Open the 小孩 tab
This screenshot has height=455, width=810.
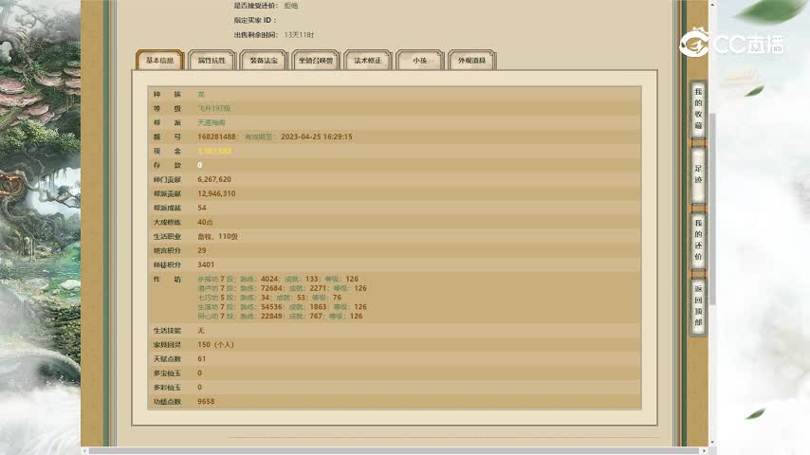click(x=419, y=60)
